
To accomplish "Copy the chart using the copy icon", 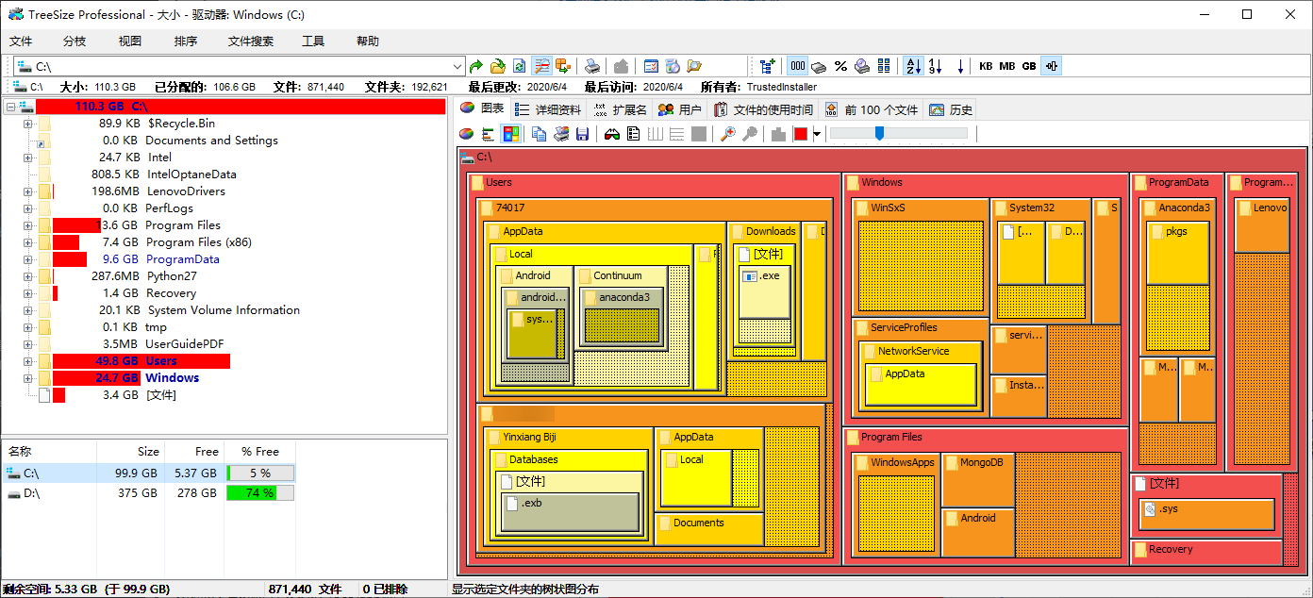I will tap(540, 134).
